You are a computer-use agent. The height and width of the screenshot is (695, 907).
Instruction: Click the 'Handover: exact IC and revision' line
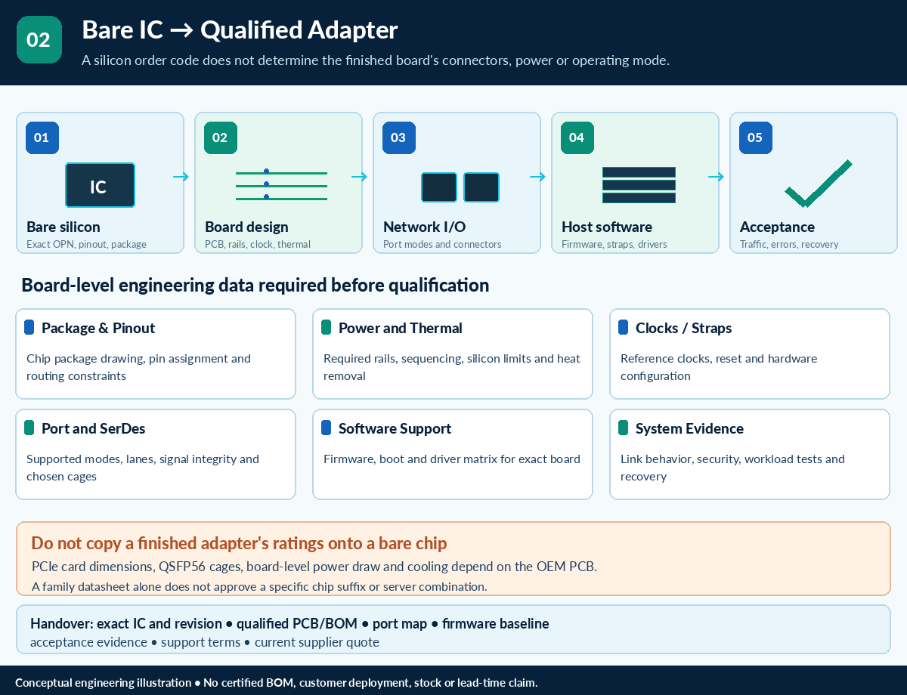(x=289, y=624)
